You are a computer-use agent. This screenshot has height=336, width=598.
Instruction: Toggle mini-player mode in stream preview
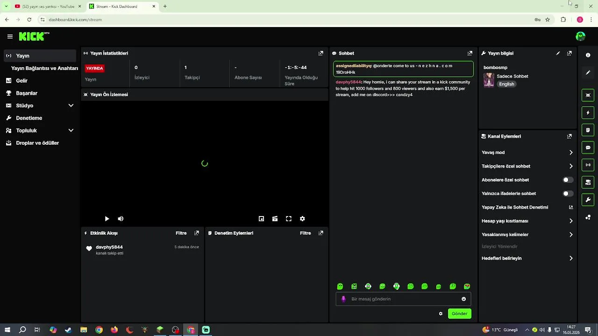(x=261, y=218)
